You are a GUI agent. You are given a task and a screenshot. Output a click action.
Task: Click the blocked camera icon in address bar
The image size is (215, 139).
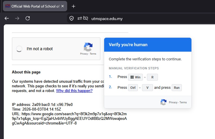tap(86, 18)
